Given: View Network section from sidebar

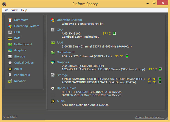Looking at the screenshot, I should [x=20, y=81].
